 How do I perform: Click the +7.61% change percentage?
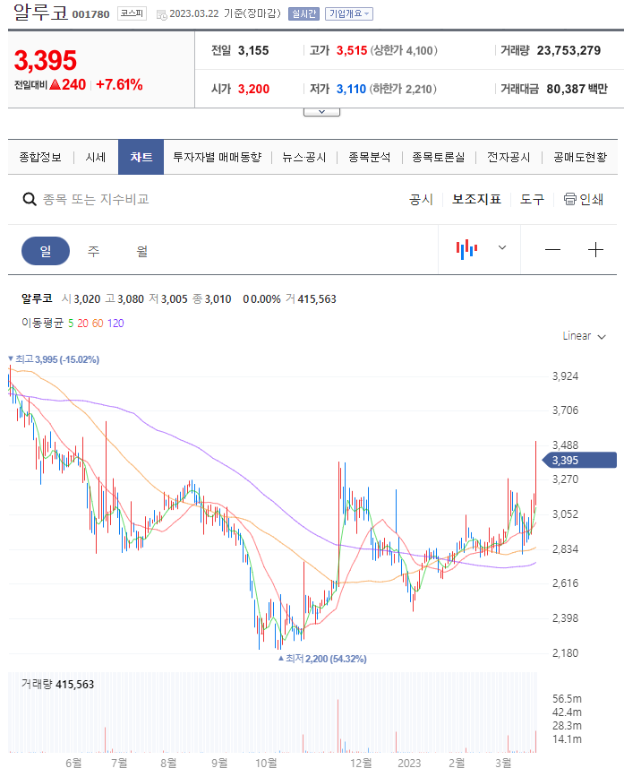pyautogui.click(x=119, y=85)
